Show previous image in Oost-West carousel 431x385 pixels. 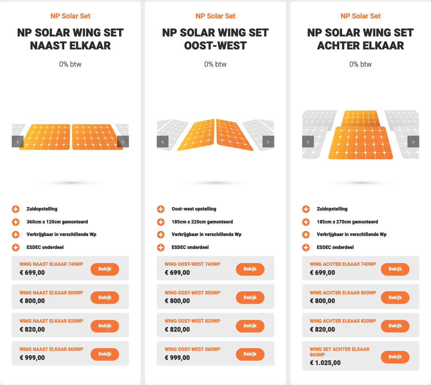coord(163,142)
